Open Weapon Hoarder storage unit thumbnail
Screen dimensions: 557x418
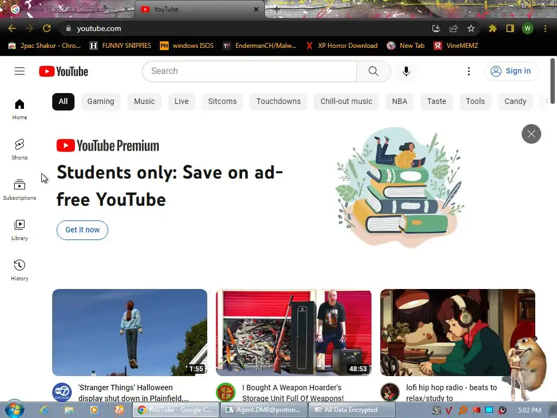(294, 333)
